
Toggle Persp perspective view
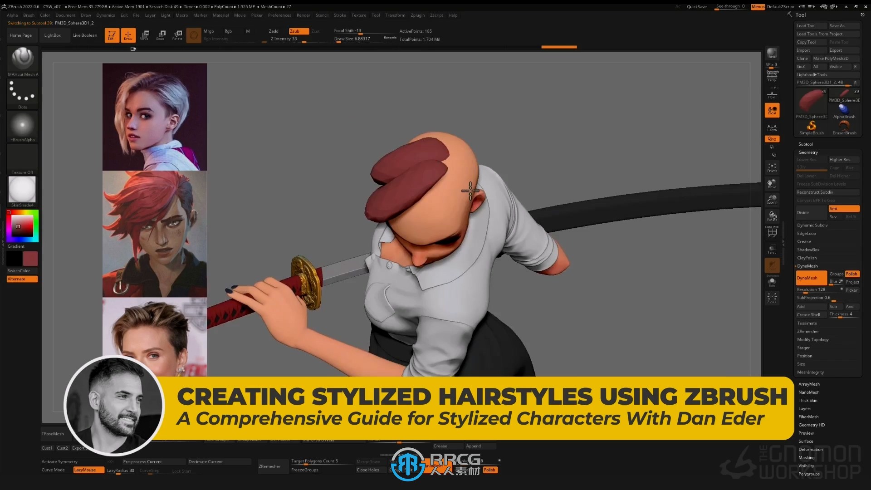tap(772, 76)
